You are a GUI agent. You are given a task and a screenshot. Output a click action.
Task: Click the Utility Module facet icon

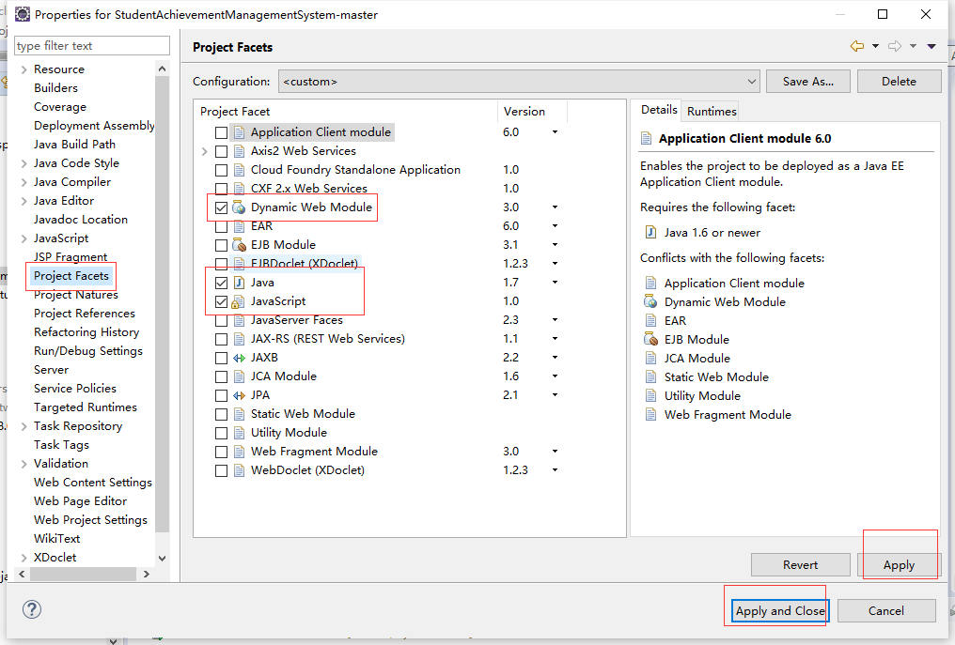(240, 433)
